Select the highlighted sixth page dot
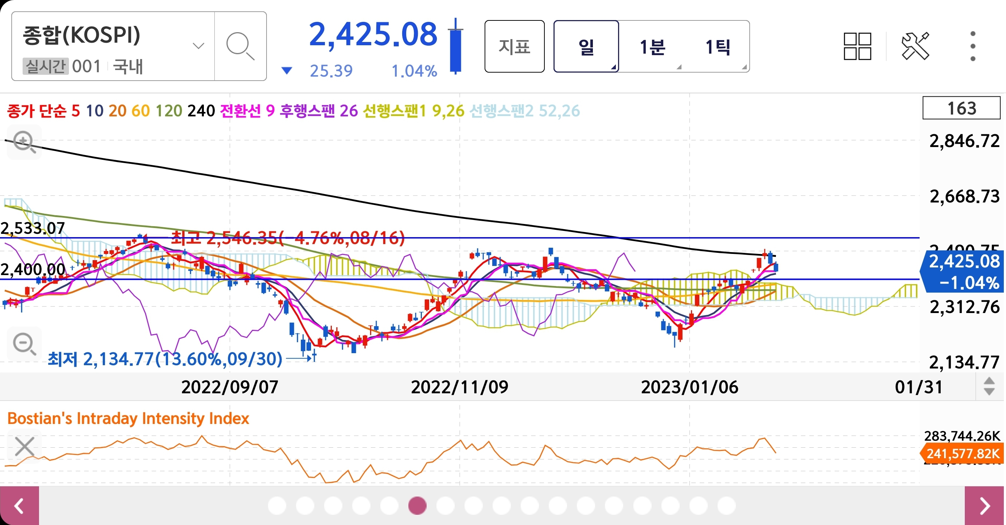Screen dimensions: 1006x525 (x=417, y=506)
